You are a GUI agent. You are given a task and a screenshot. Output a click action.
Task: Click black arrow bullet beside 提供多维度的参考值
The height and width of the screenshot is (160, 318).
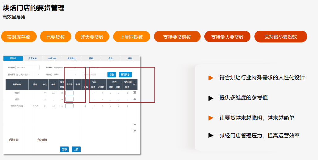[x=211, y=98]
